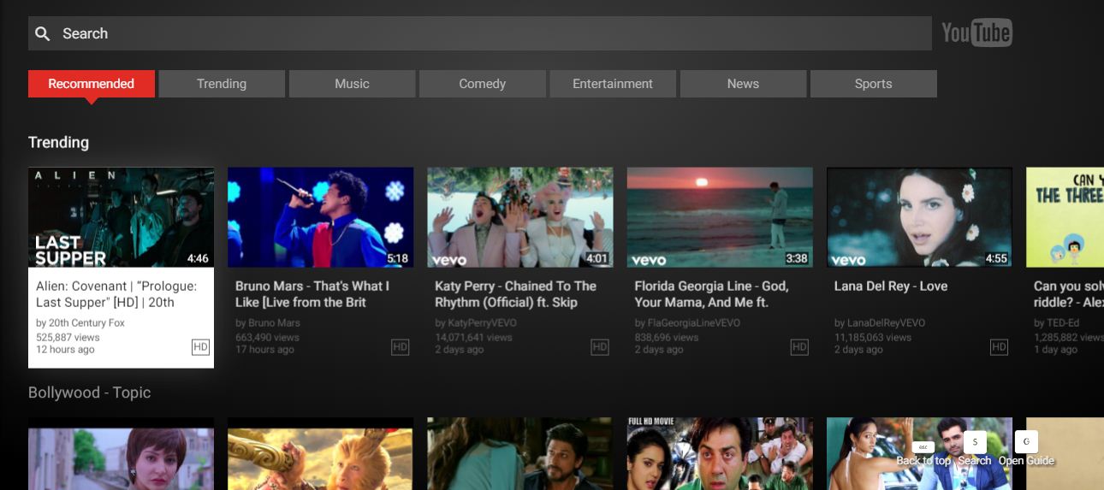Click the Bollywood - Topic section heading
The width and height of the screenshot is (1104, 490).
pyautogui.click(x=89, y=393)
